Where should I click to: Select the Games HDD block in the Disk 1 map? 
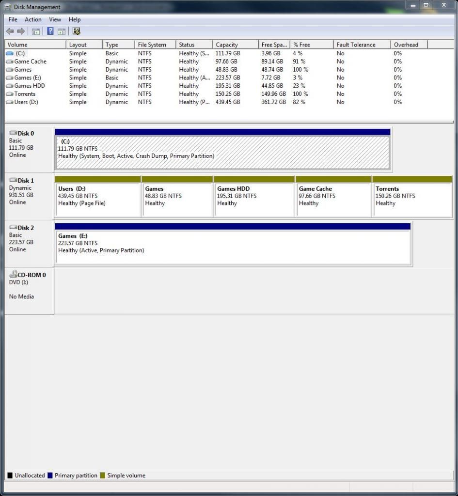point(254,197)
